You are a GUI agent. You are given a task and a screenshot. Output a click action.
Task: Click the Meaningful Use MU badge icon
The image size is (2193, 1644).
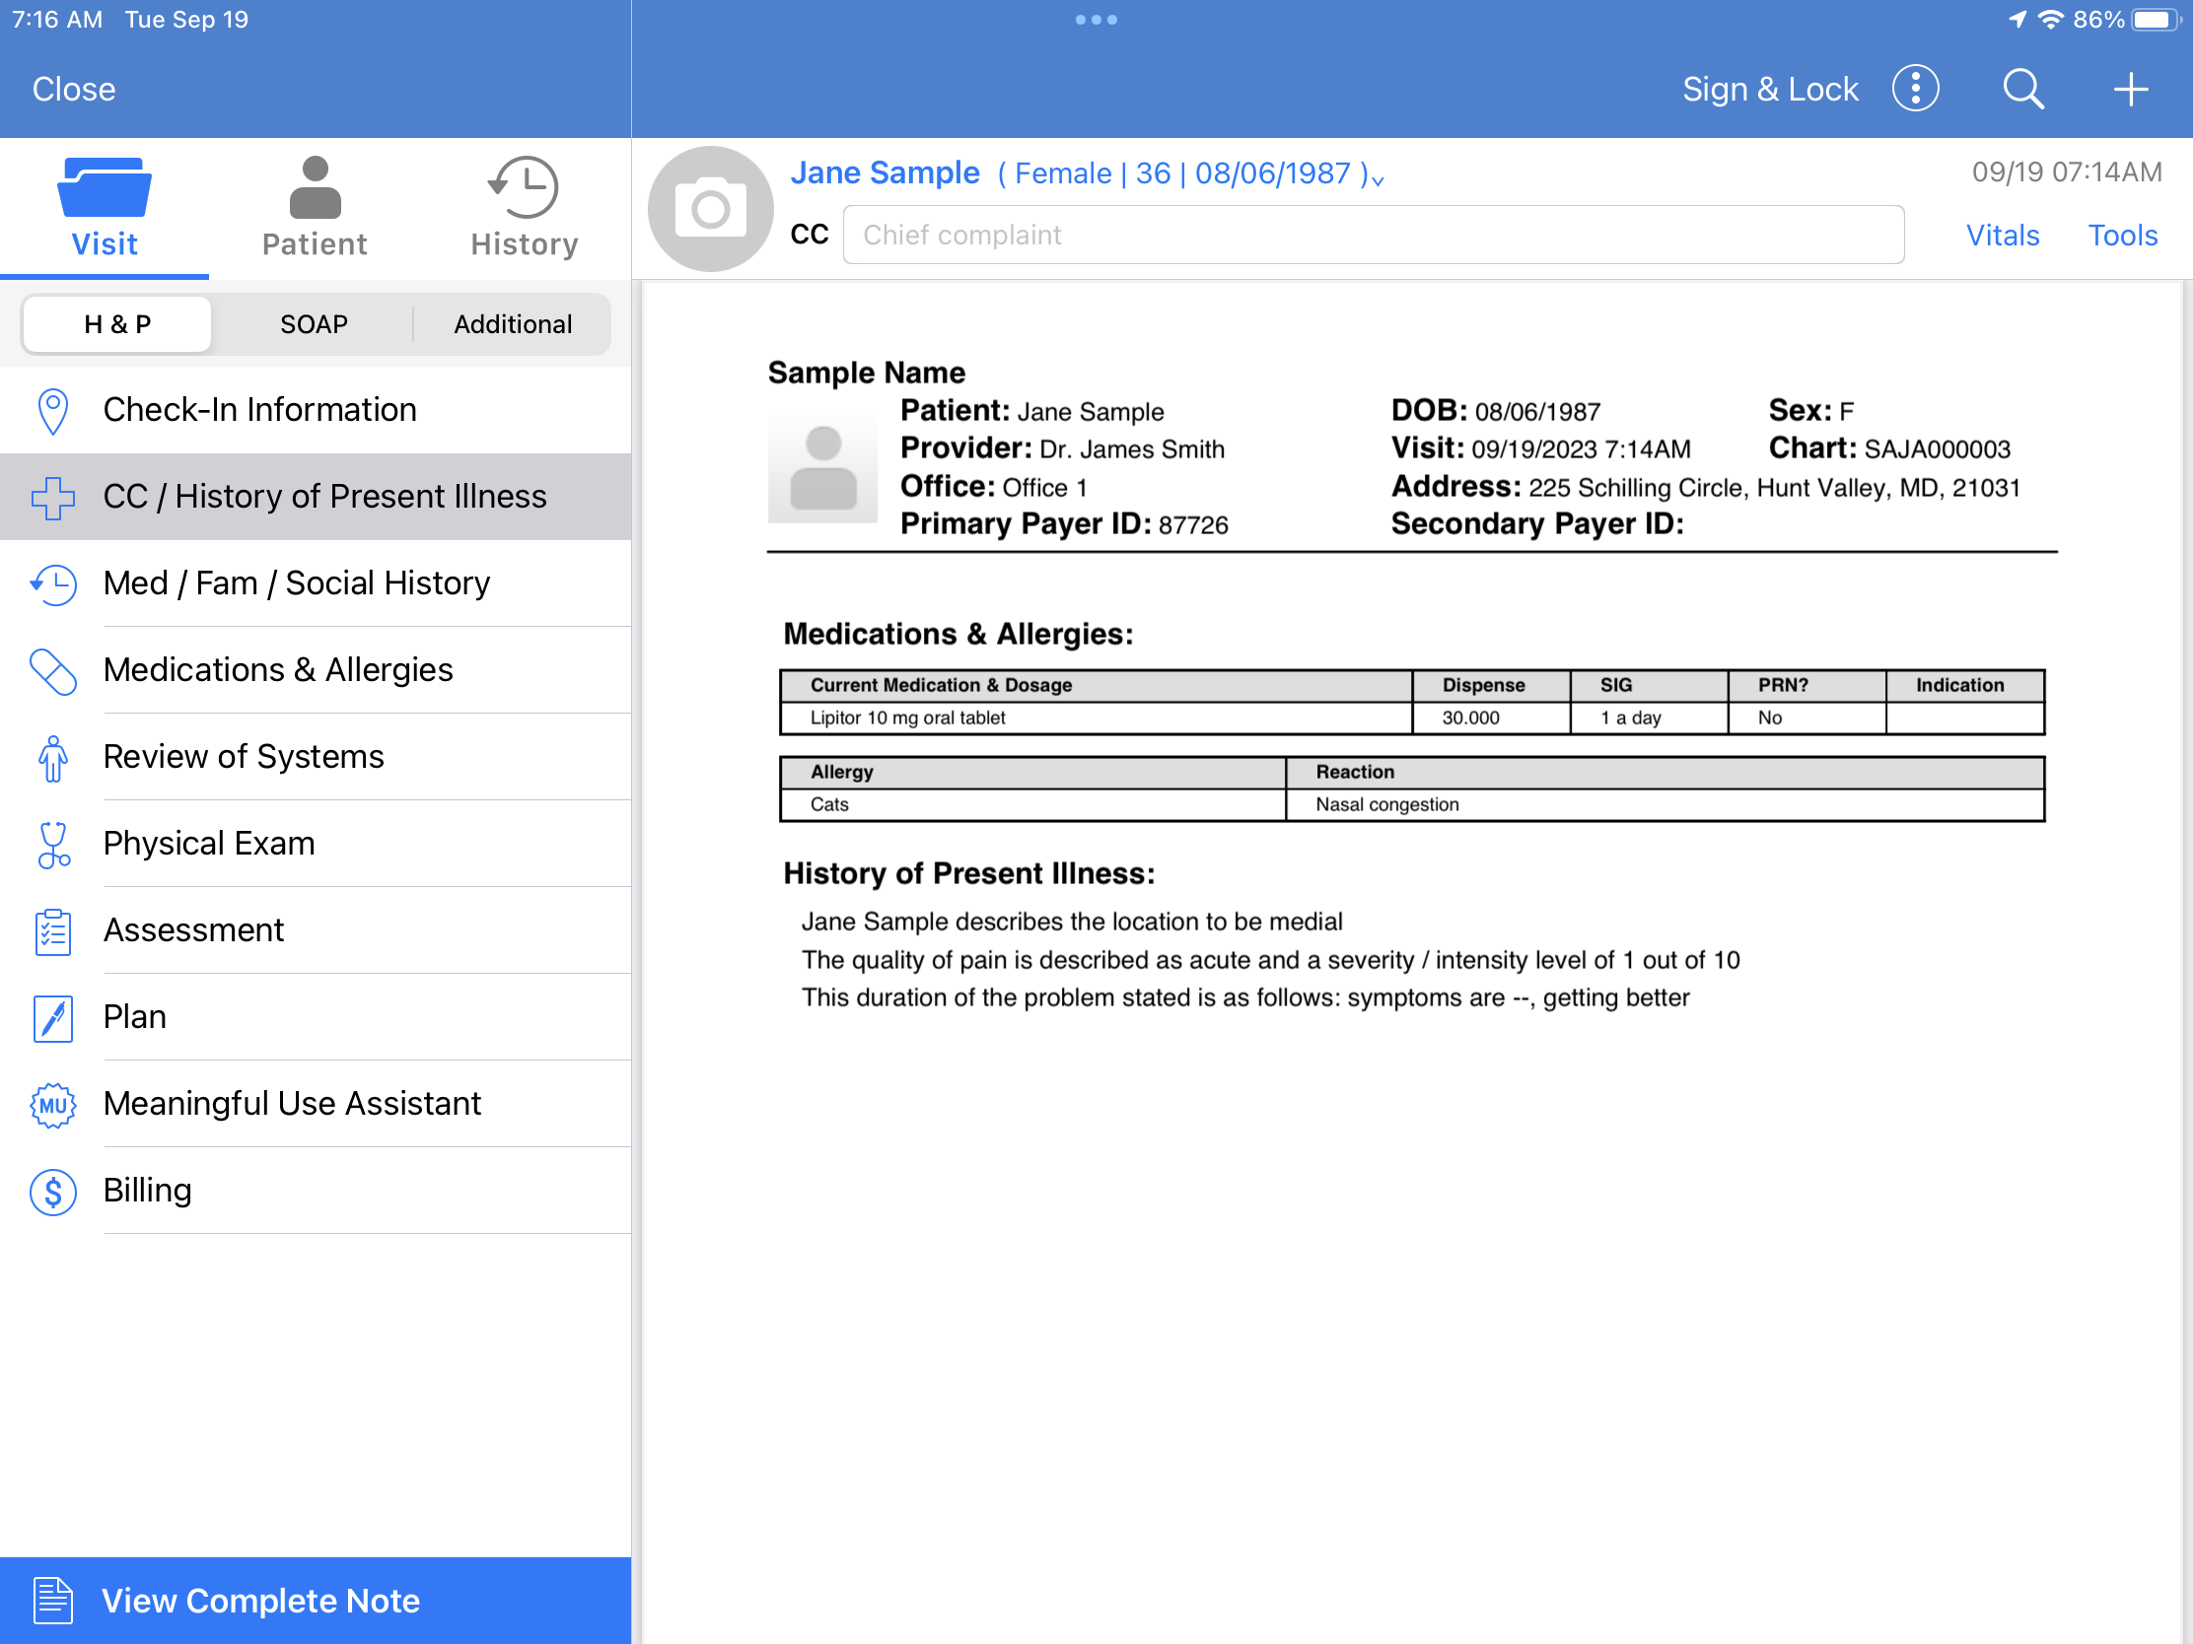(52, 1105)
